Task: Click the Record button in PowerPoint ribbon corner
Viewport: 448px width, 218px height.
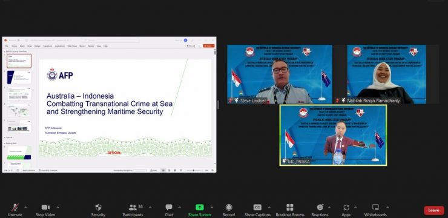Action: (x=191, y=45)
